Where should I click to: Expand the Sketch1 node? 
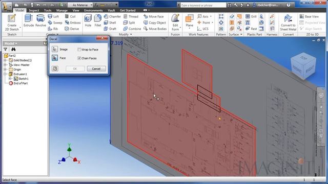[x=10, y=79]
